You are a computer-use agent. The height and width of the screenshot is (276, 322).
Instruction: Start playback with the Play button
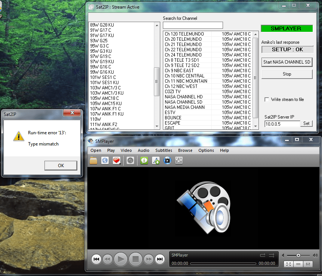click(121, 259)
